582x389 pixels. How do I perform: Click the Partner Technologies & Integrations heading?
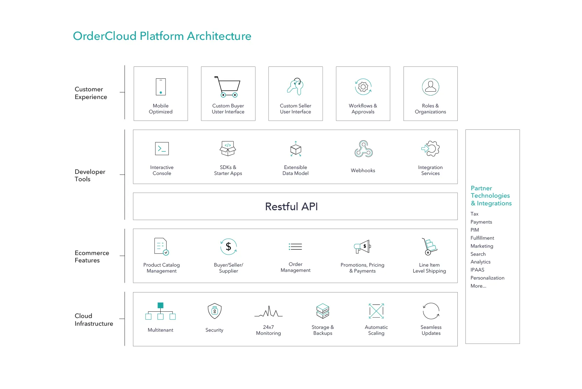pyautogui.click(x=491, y=196)
